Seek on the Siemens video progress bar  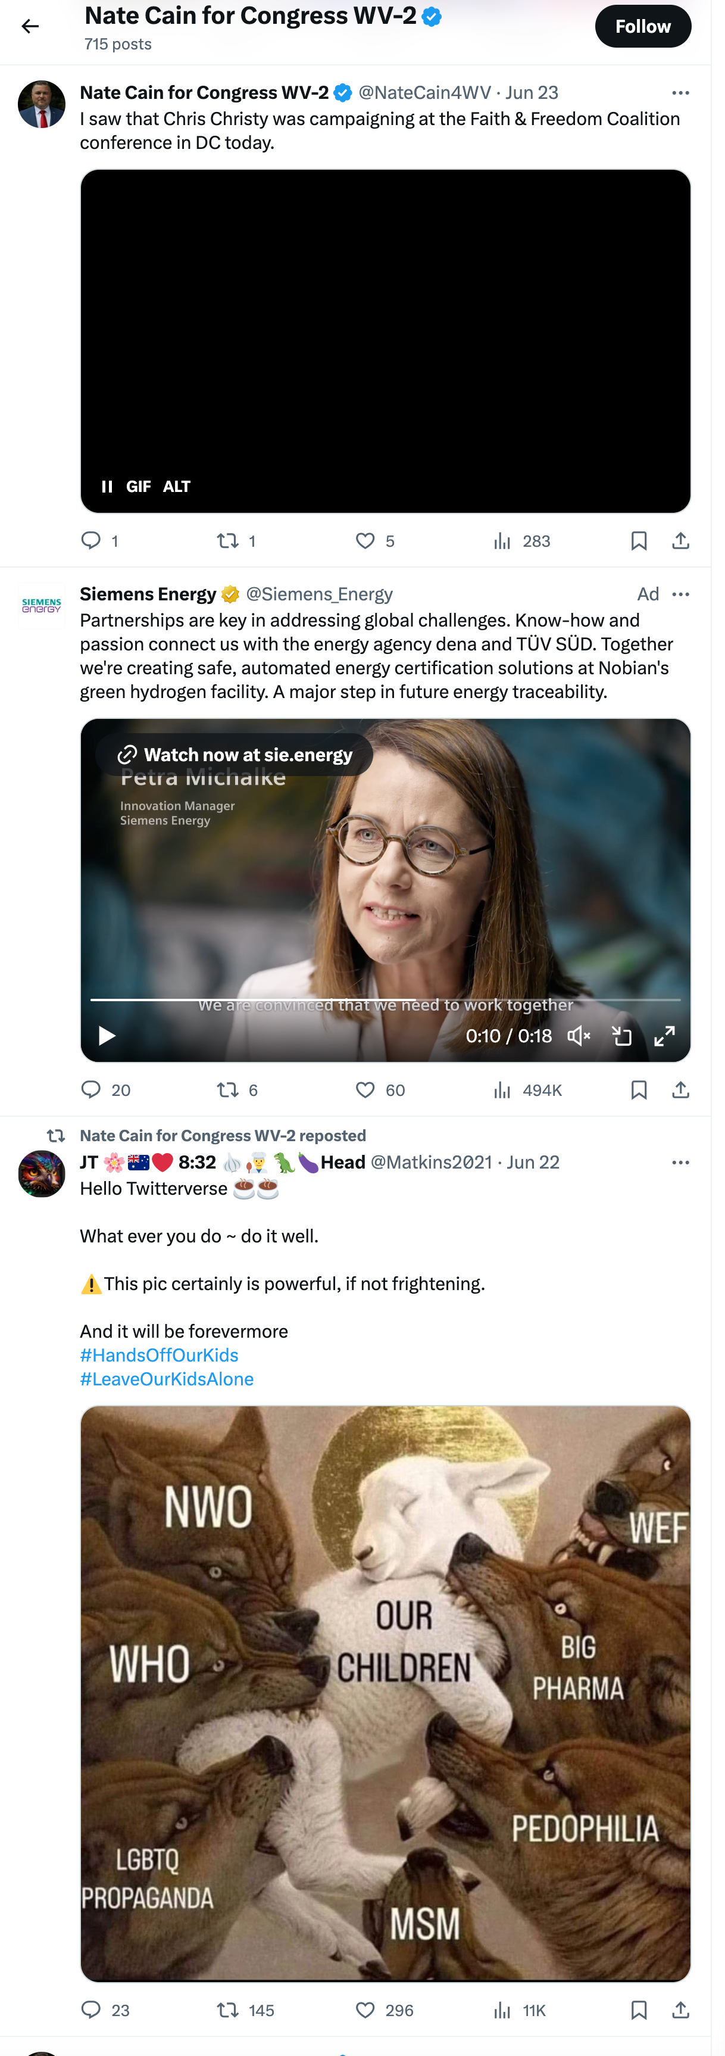[x=385, y=999]
